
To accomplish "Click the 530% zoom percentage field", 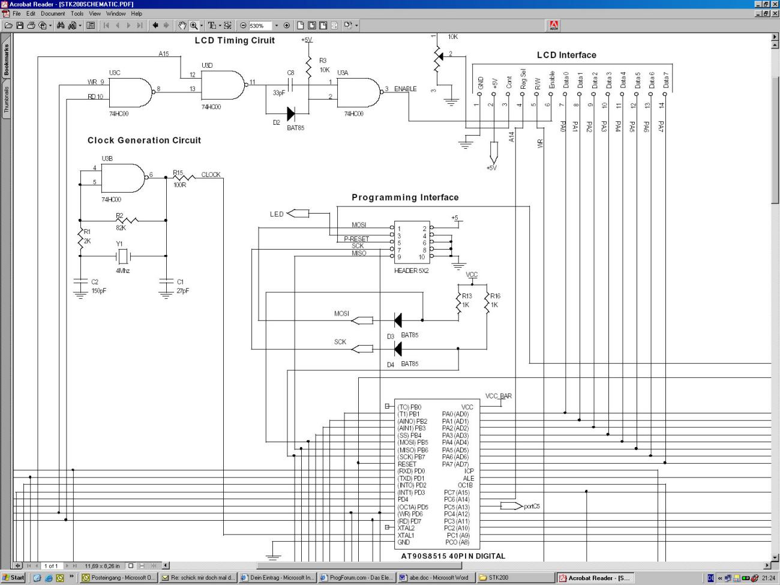I will pos(260,25).
